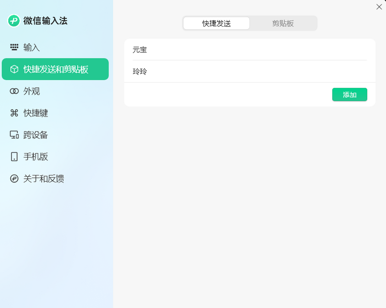This screenshot has height=308, width=386.
Task: Click the 快捷发送和剪贴板 cube icon
Action: [x=14, y=69]
